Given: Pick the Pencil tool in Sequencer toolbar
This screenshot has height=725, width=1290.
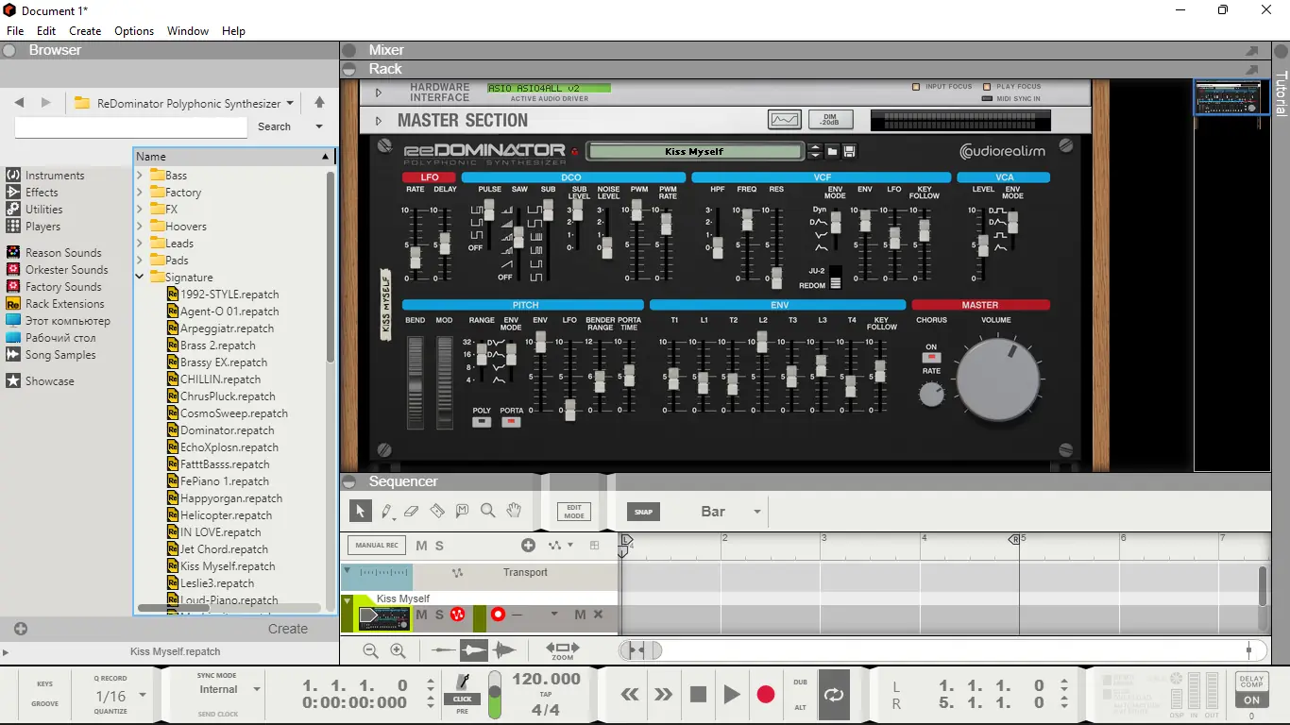Looking at the screenshot, I should point(386,511).
